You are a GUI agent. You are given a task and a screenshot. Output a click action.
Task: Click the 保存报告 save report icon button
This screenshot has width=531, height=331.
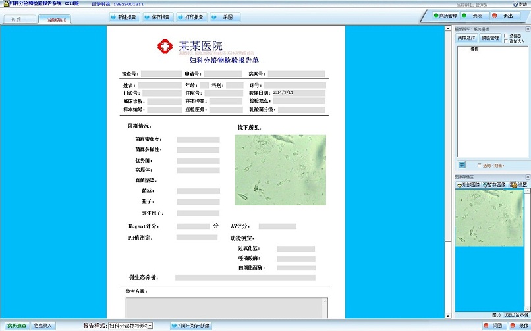point(158,17)
